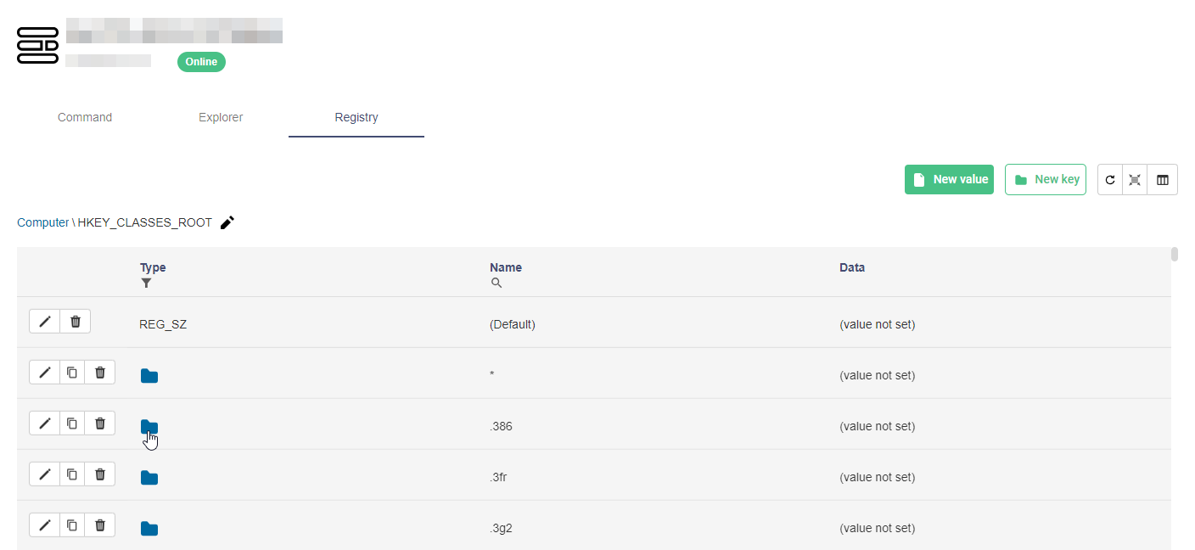Go to Computer in the breadcrumb
The height and width of the screenshot is (550, 1195).
click(43, 223)
